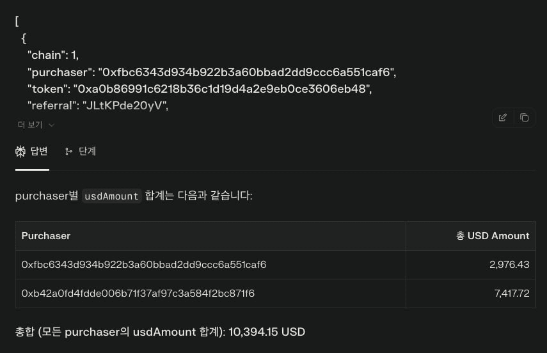Expand the query with 더 보기
Image resolution: width=547 pixels, height=353 pixels.
coord(36,125)
